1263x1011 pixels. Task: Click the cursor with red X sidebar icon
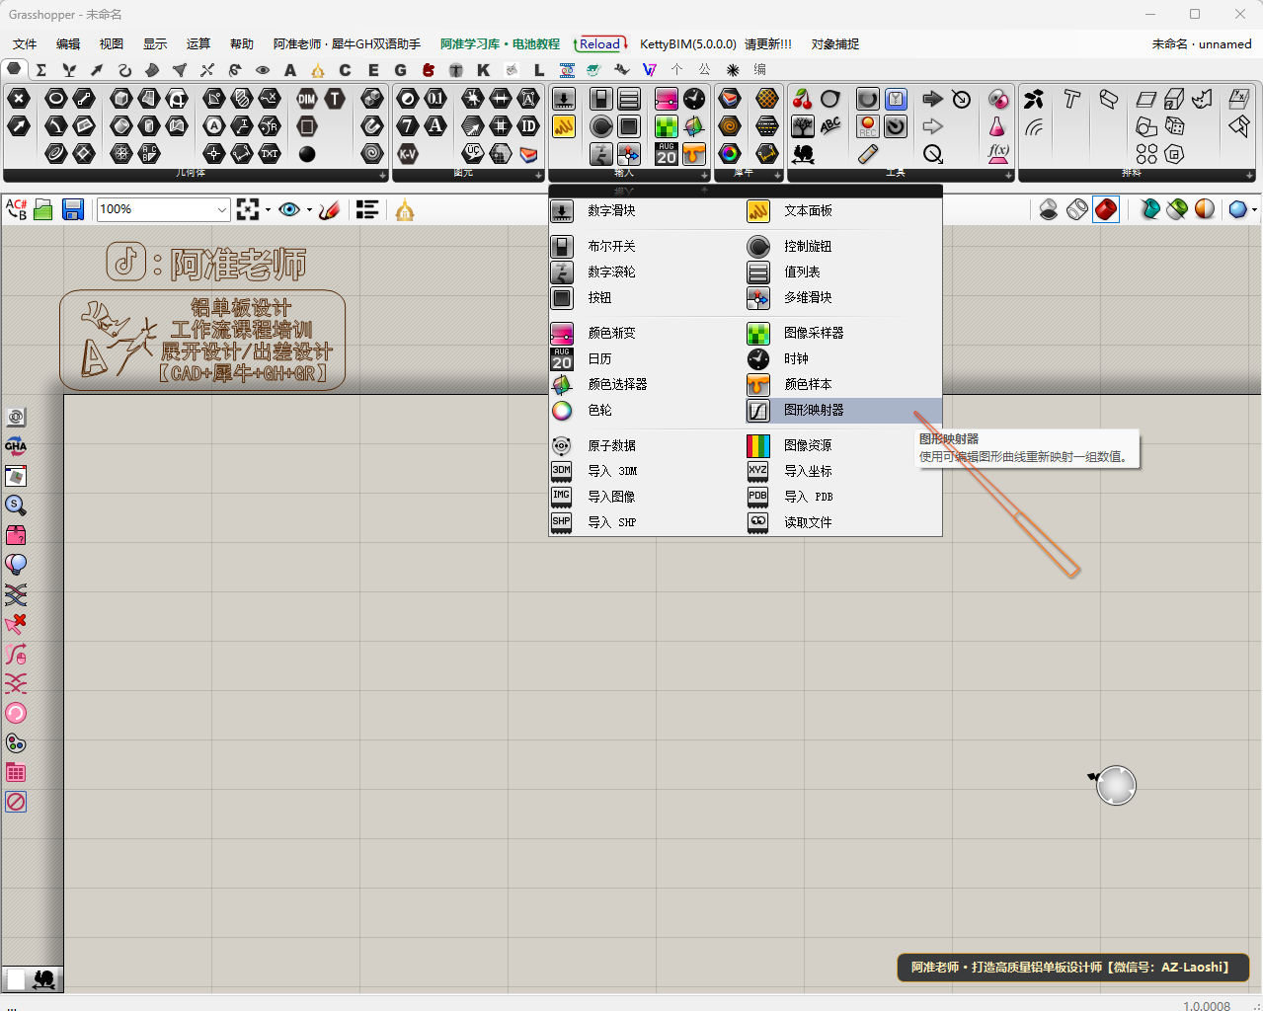[x=16, y=624]
